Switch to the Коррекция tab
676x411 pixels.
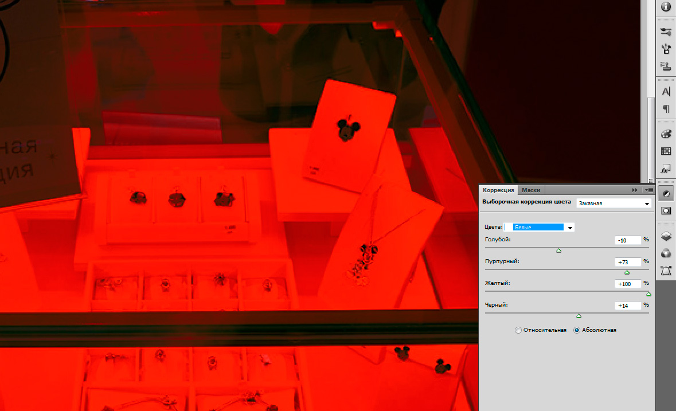click(498, 190)
